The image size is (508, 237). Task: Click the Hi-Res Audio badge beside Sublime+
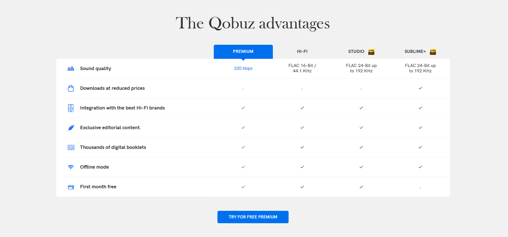coord(433,52)
